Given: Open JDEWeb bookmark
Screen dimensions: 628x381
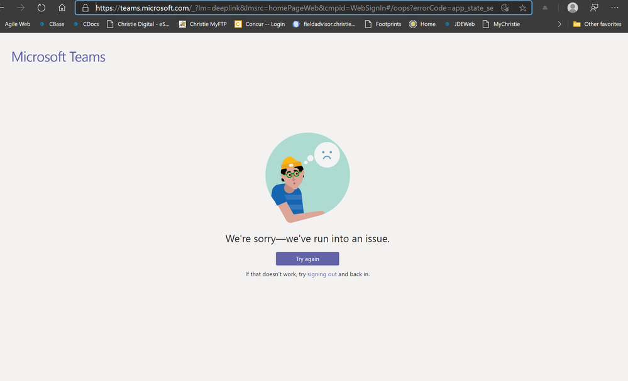Looking at the screenshot, I should click(x=460, y=24).
